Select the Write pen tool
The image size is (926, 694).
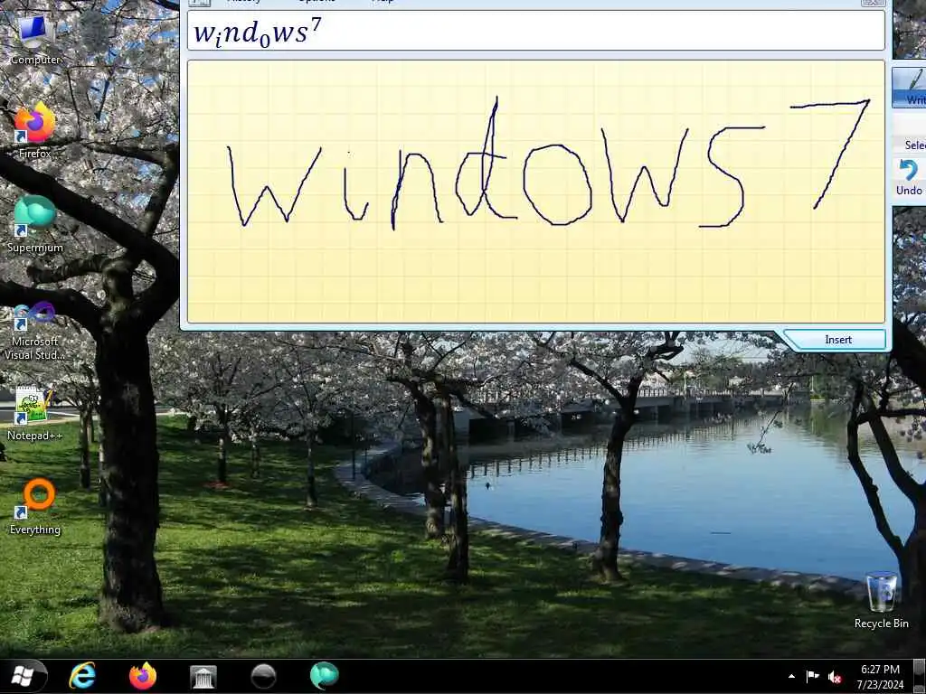pos(910,88)
